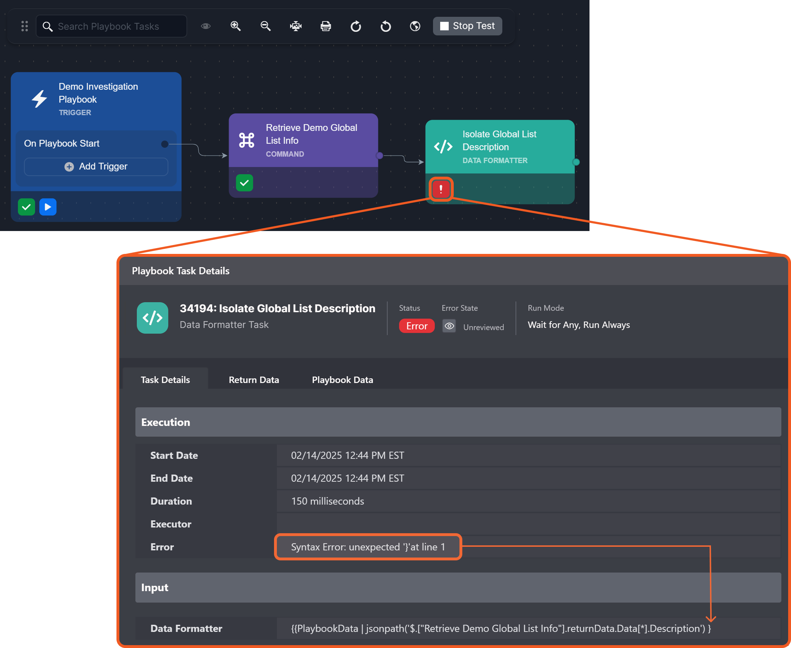Toggle the eye visibility icon in toolbar
The image size is (791, 648).
tap(206, 26)
